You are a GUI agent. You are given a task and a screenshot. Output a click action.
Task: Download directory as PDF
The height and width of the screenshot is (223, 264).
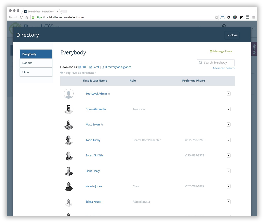pos(82,67)
